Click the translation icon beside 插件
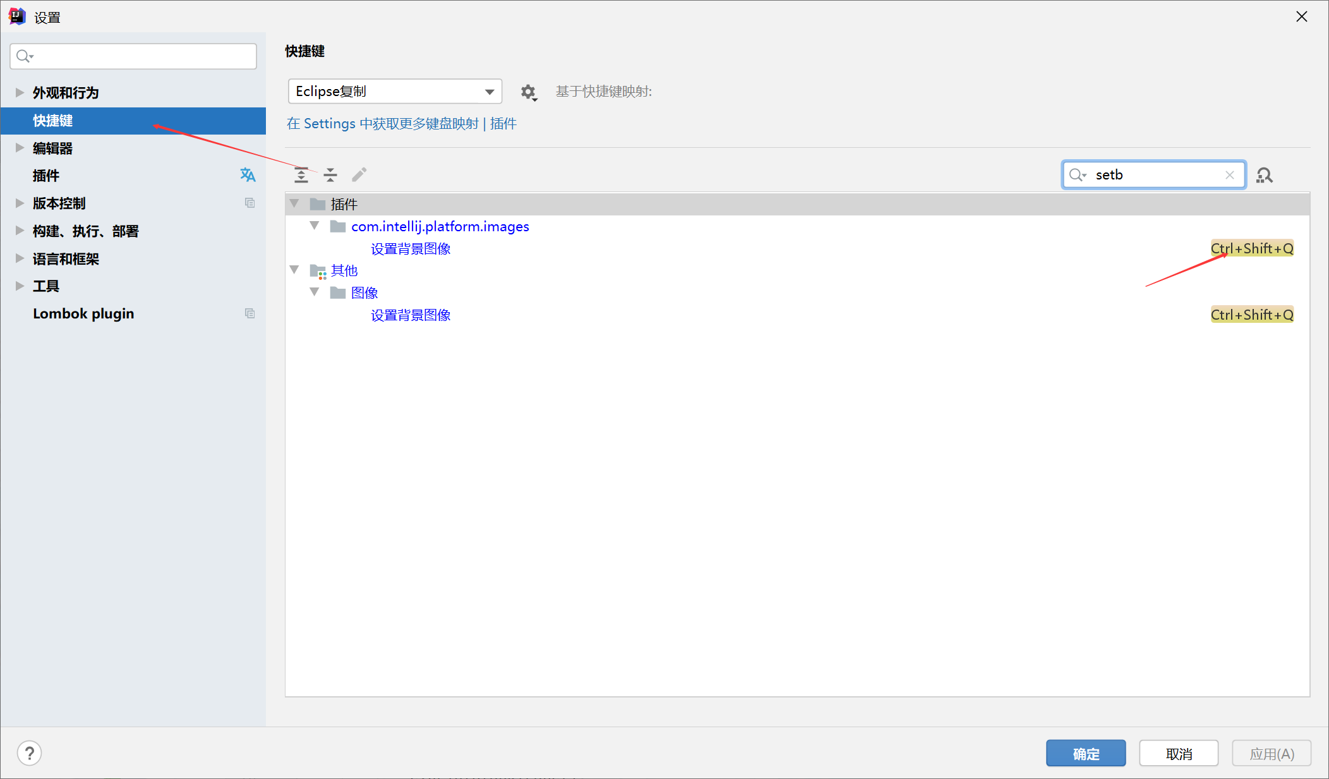 point(248,175)
